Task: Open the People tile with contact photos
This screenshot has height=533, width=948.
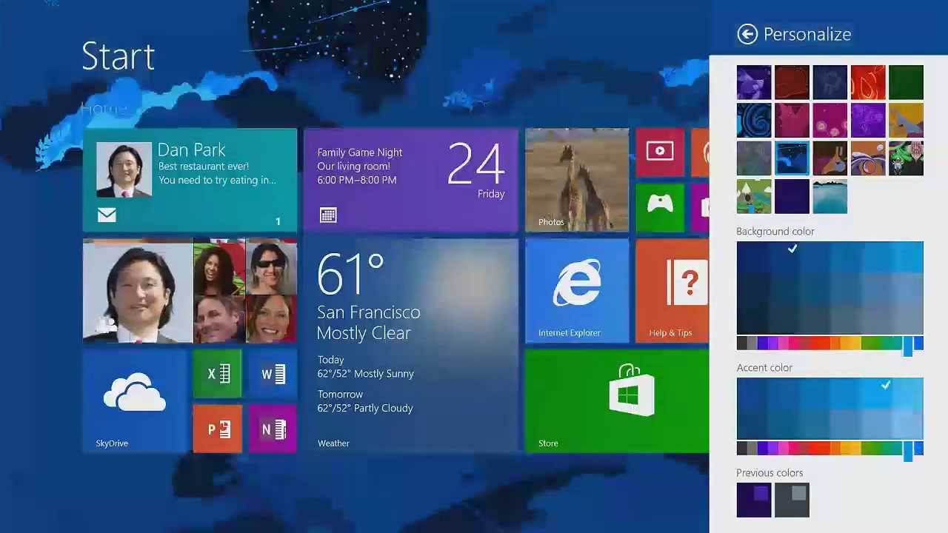Action: (190, 291)
